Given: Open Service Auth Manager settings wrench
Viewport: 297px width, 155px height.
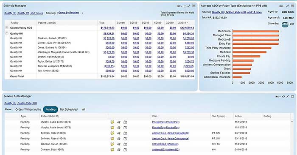Looking at the screenshot, I should click(x=288, y=96).
